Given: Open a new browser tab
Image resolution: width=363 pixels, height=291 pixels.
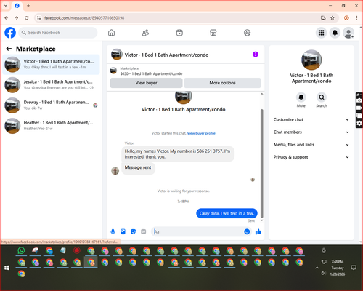Looking at the screenshot, I should [x=28, y=6].
